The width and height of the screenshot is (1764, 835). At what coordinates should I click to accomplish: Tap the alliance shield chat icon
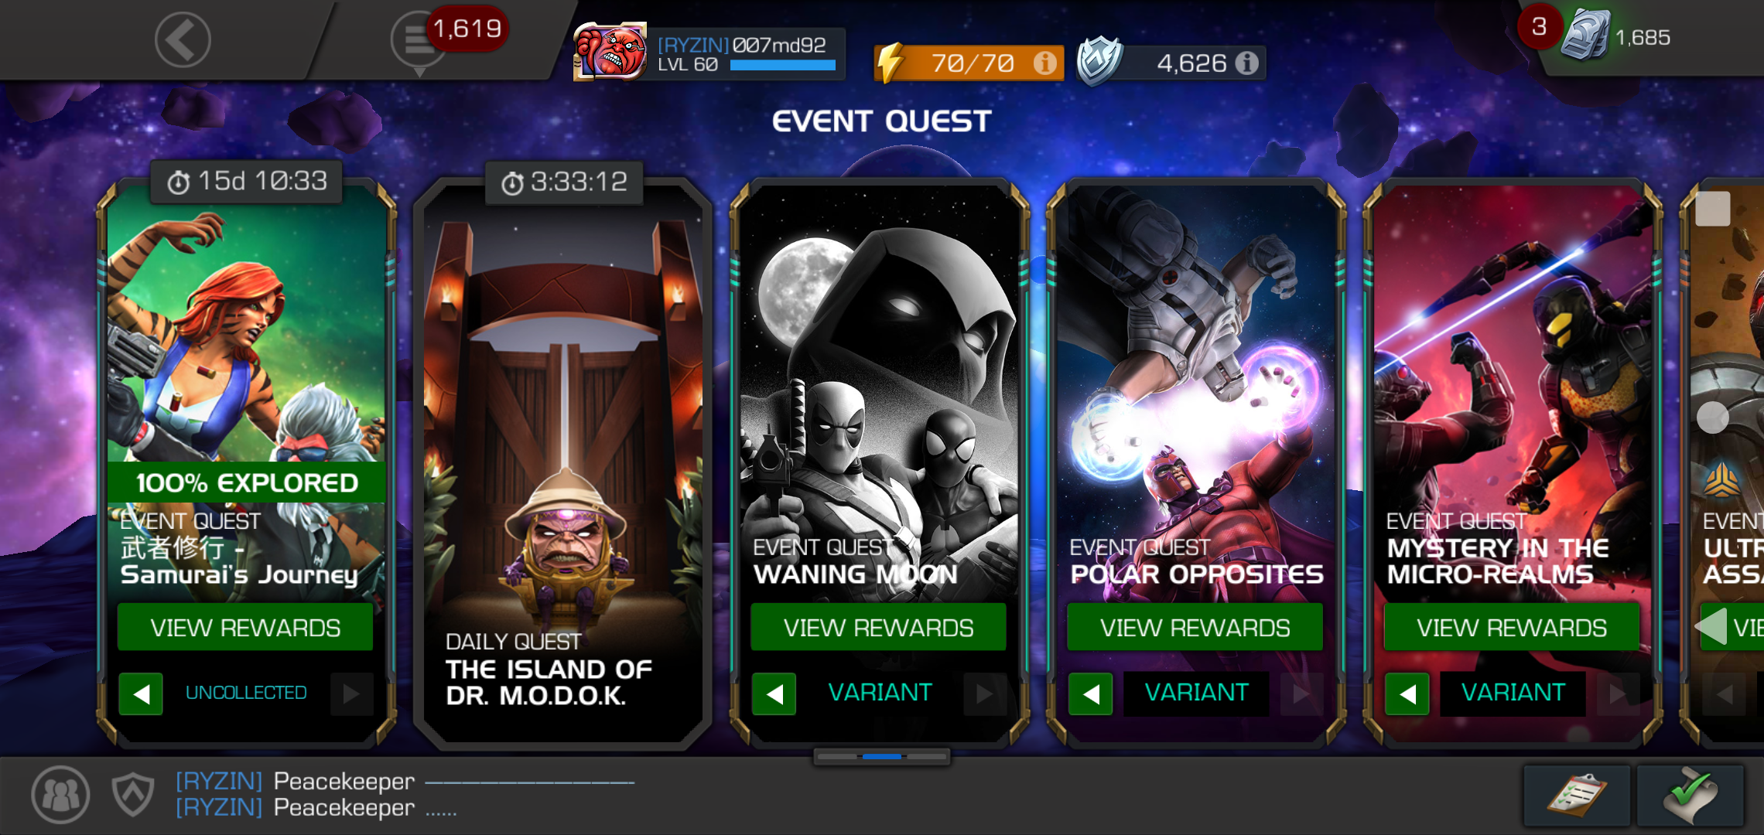133,794
